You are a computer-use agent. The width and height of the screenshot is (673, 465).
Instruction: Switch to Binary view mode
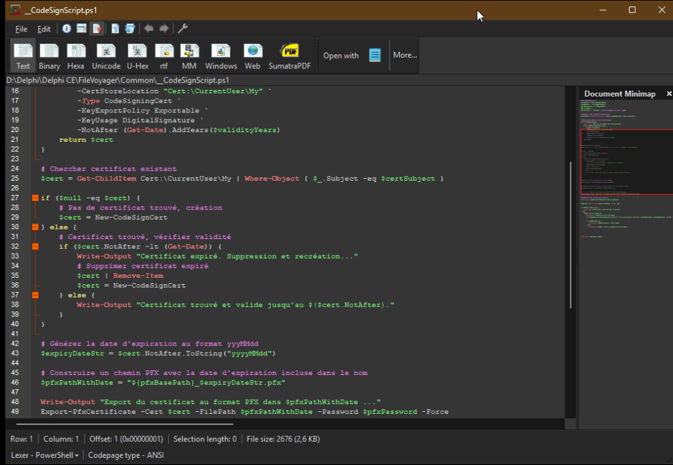pos(49,56)
